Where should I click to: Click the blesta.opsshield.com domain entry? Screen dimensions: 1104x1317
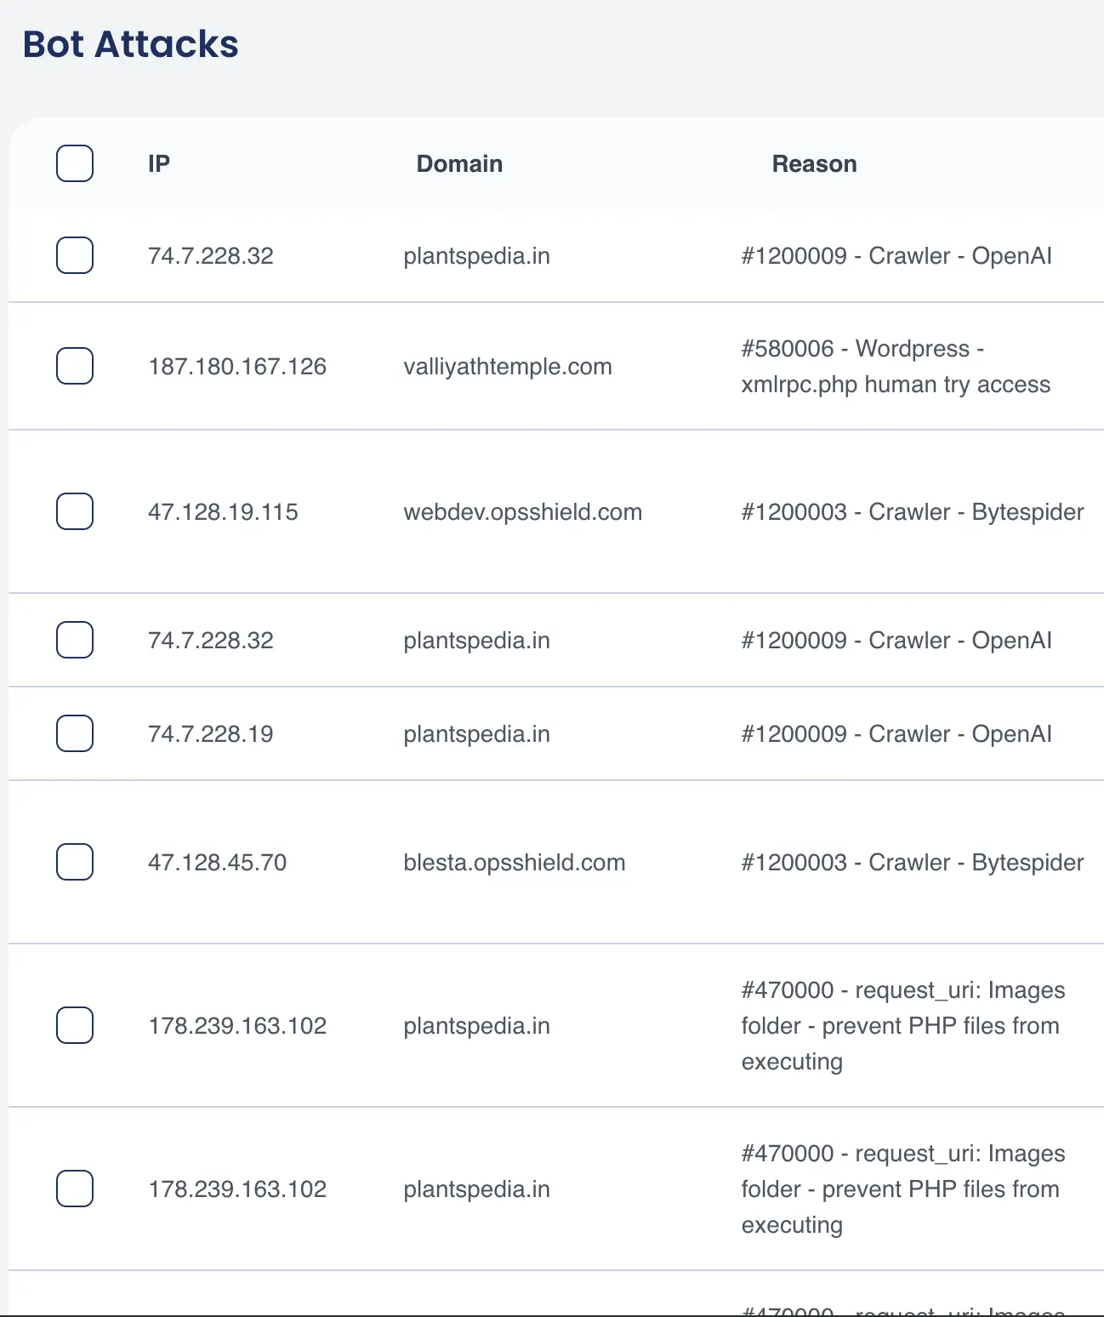(x=514, y=861)
